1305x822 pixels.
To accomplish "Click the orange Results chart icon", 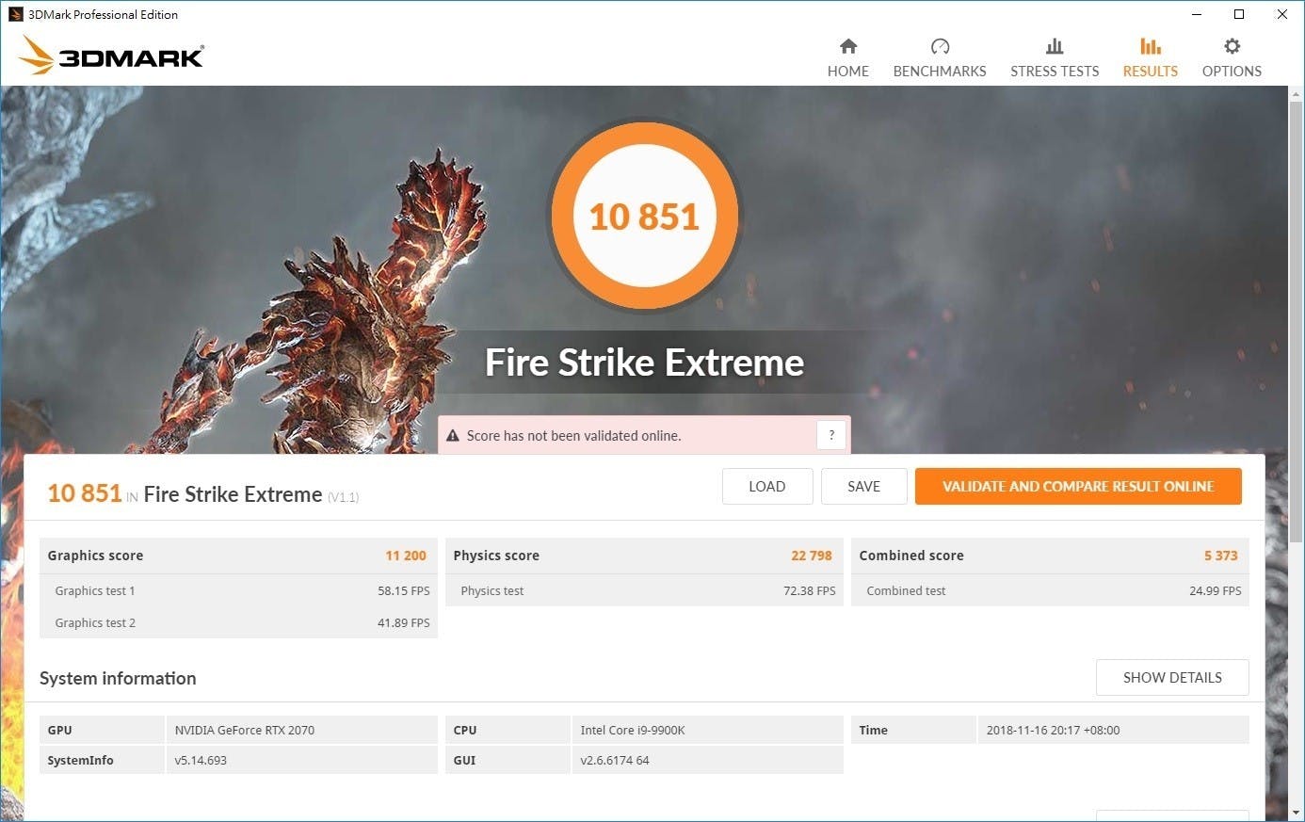I will pyautogui.click(x=1150, y=46).
